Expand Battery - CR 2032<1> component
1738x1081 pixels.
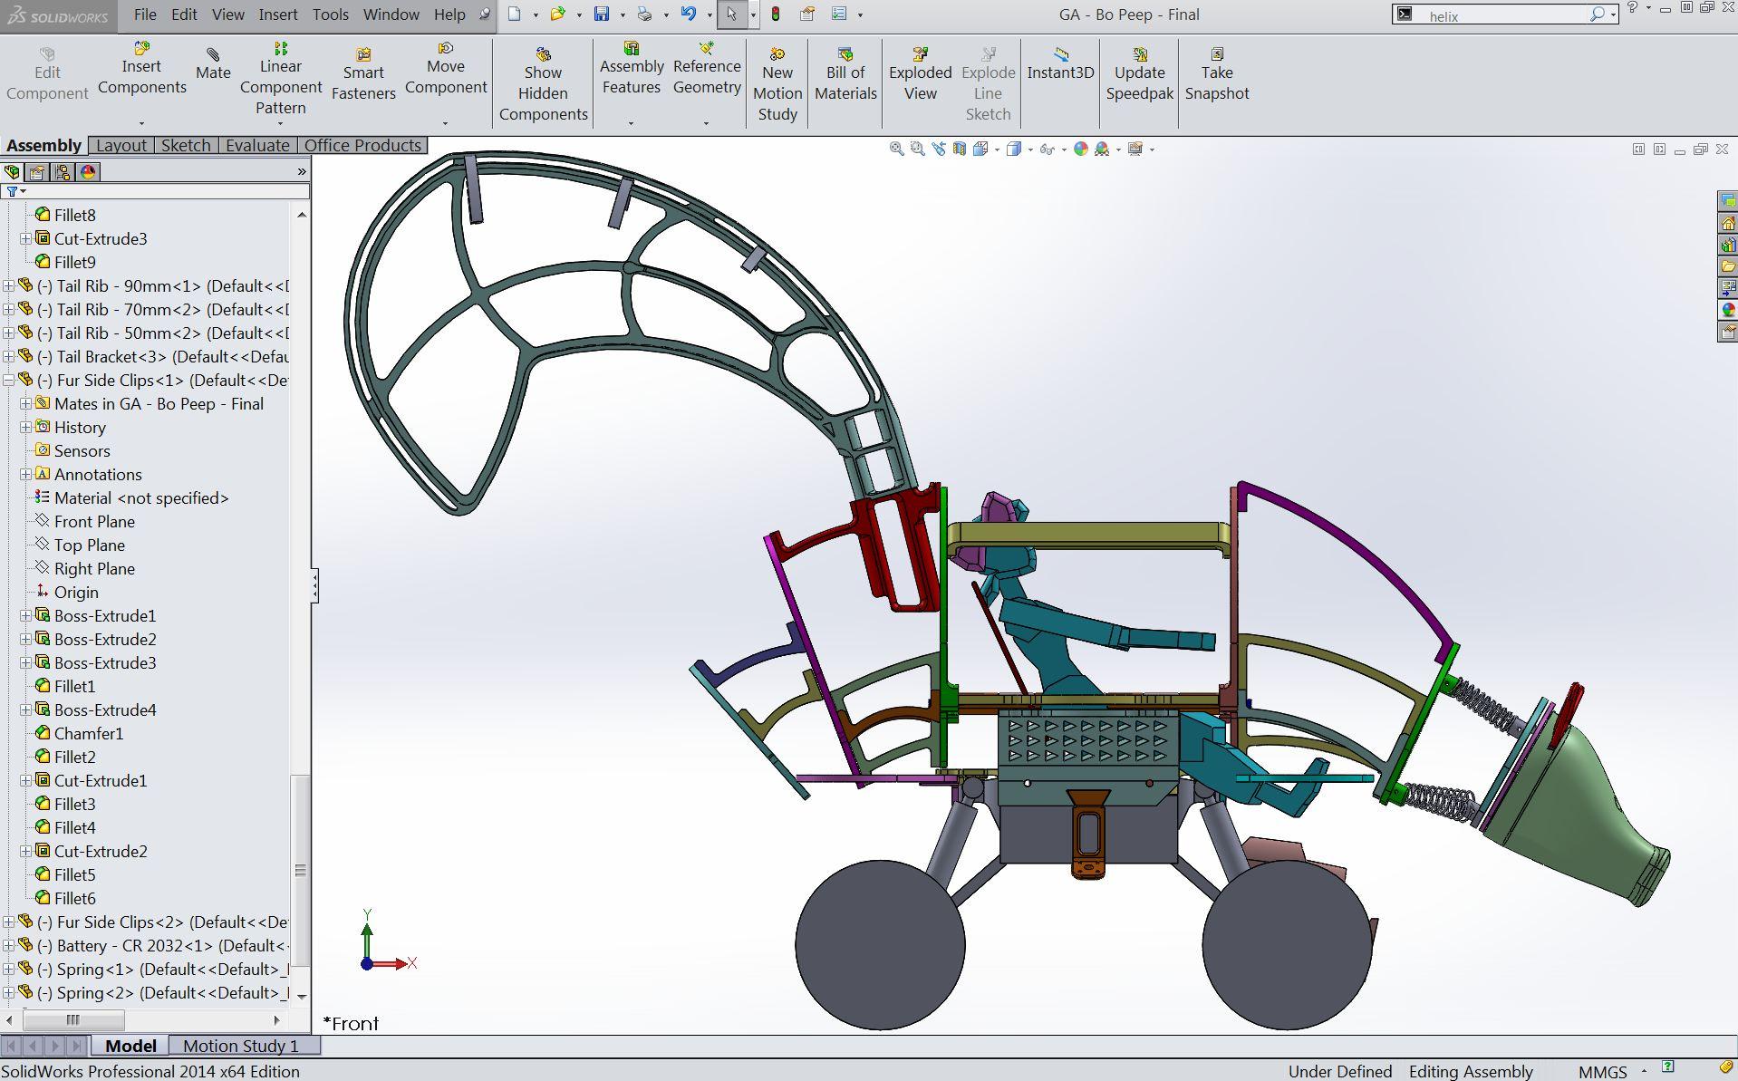click(8, 945)
